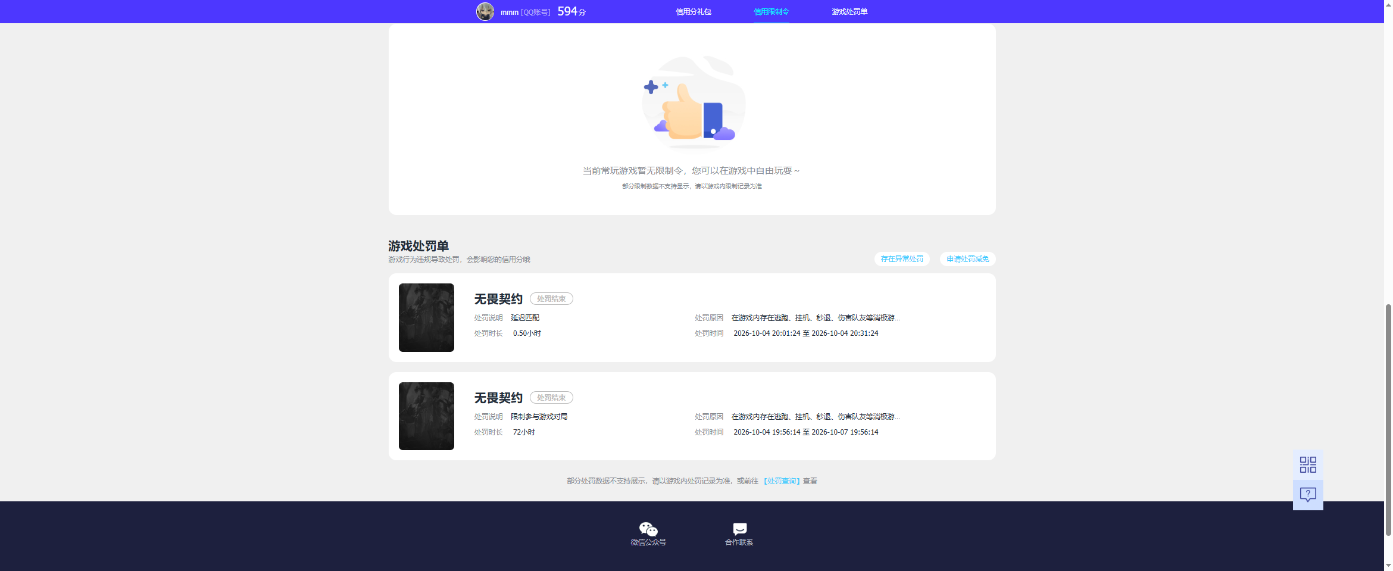Click the penalty reason on 延迟匹配 card
The height and width of the screenshot is (571, 1393).
[x=816, y=318]
